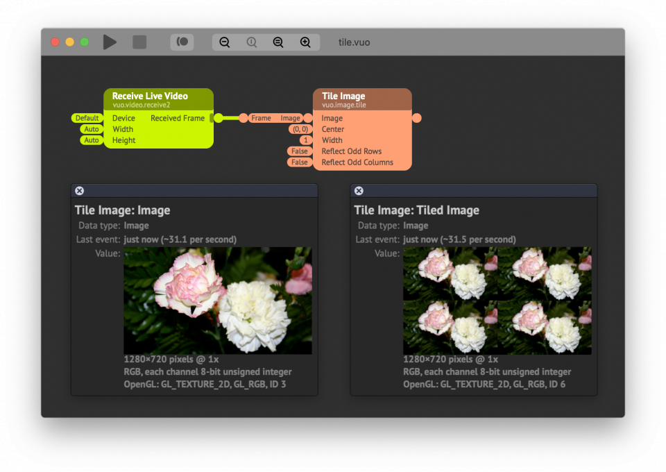Viewport: 666px width, 472px height.
Task: Click the Zoom In magnifier icon
Action: pyautogui.click(x=305, y=42)
